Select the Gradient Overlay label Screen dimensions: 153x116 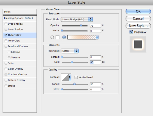[17, 75]
